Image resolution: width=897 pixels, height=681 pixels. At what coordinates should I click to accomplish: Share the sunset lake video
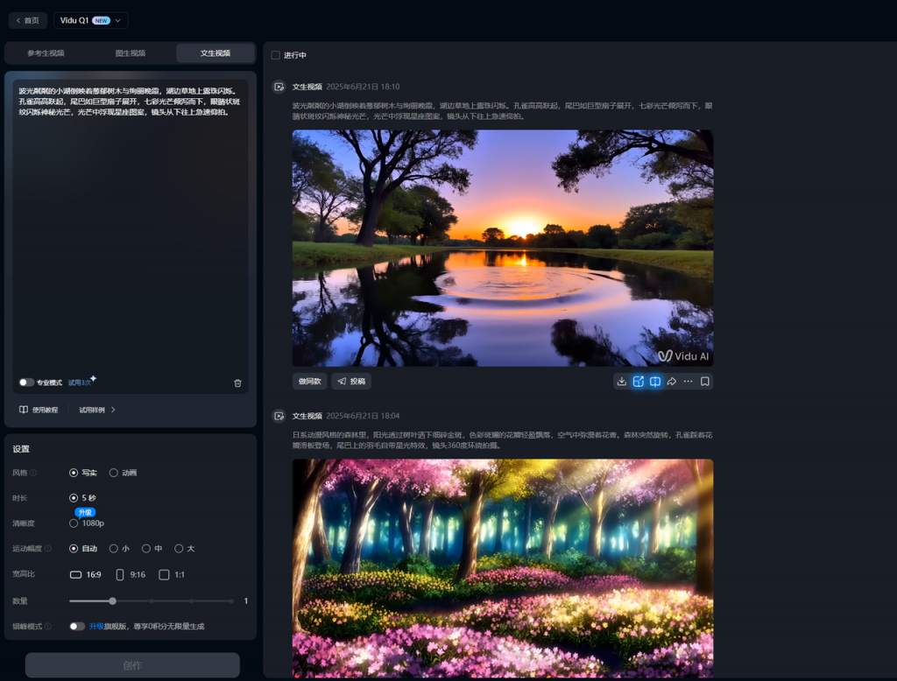(672, 382)
